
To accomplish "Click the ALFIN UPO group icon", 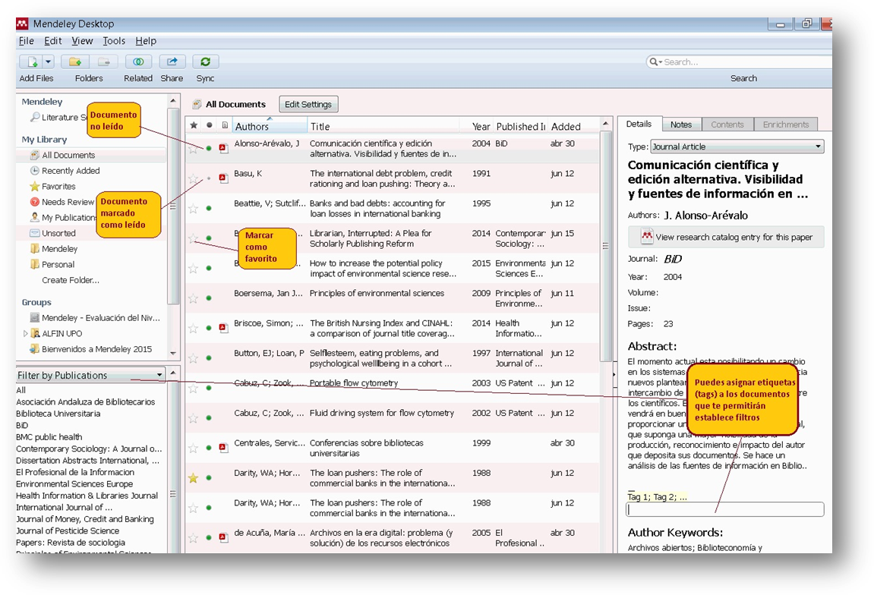I will coord(35,333).
